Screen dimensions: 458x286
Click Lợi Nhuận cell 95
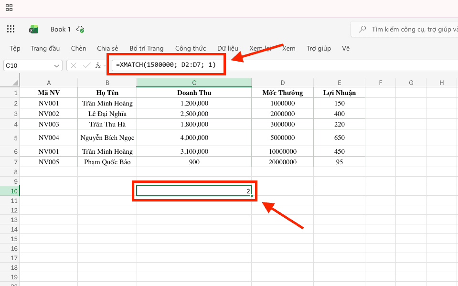coord(340,162)
